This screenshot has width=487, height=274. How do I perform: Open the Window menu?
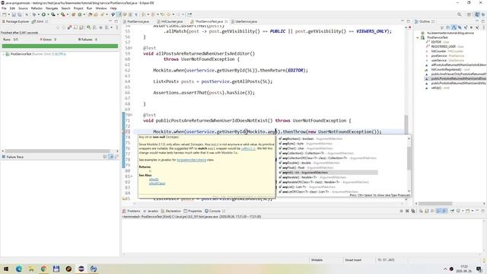coord(101,8)
